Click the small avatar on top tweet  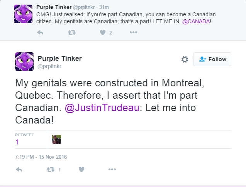coord(23,14)
